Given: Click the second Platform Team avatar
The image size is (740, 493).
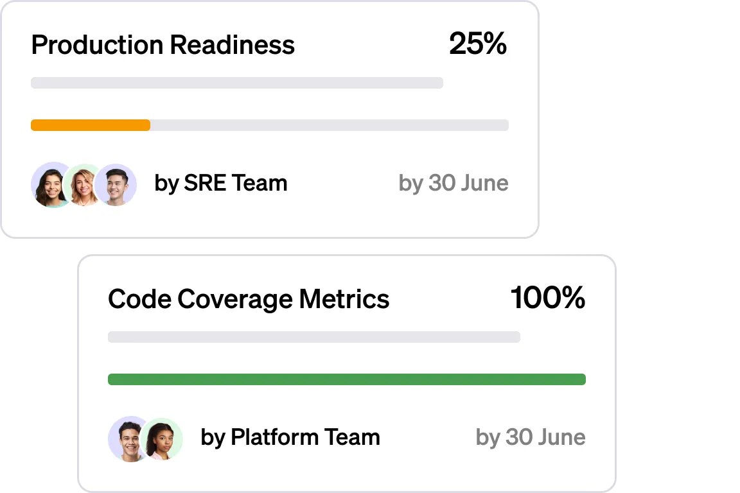Looking at the screenshot, I should tap(161, 439).
